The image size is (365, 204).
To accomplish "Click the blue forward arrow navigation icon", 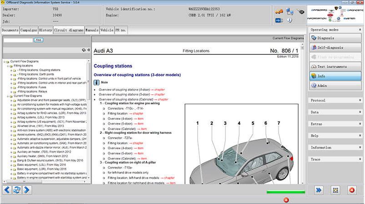I will tap(27, 190).
